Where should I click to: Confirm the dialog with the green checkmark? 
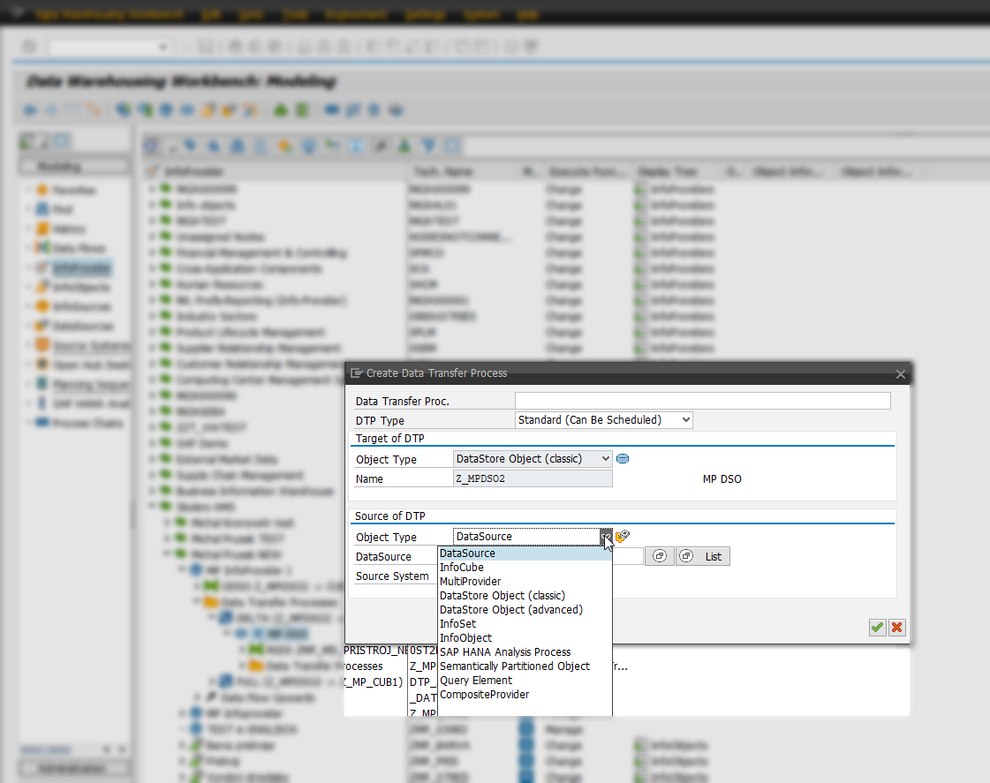[x=876, y=628]
